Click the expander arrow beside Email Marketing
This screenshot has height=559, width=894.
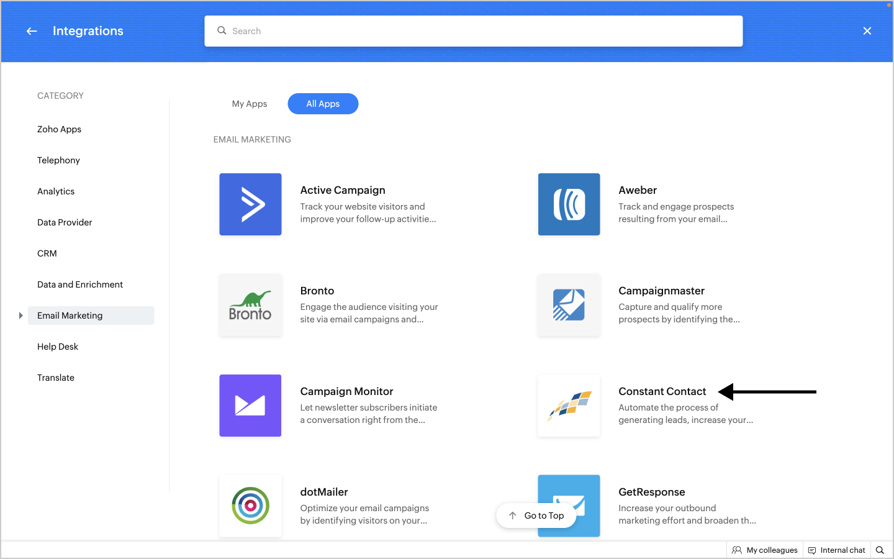click(x=20, y=316)
